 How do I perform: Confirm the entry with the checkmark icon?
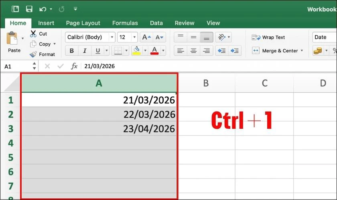(61, 66)
